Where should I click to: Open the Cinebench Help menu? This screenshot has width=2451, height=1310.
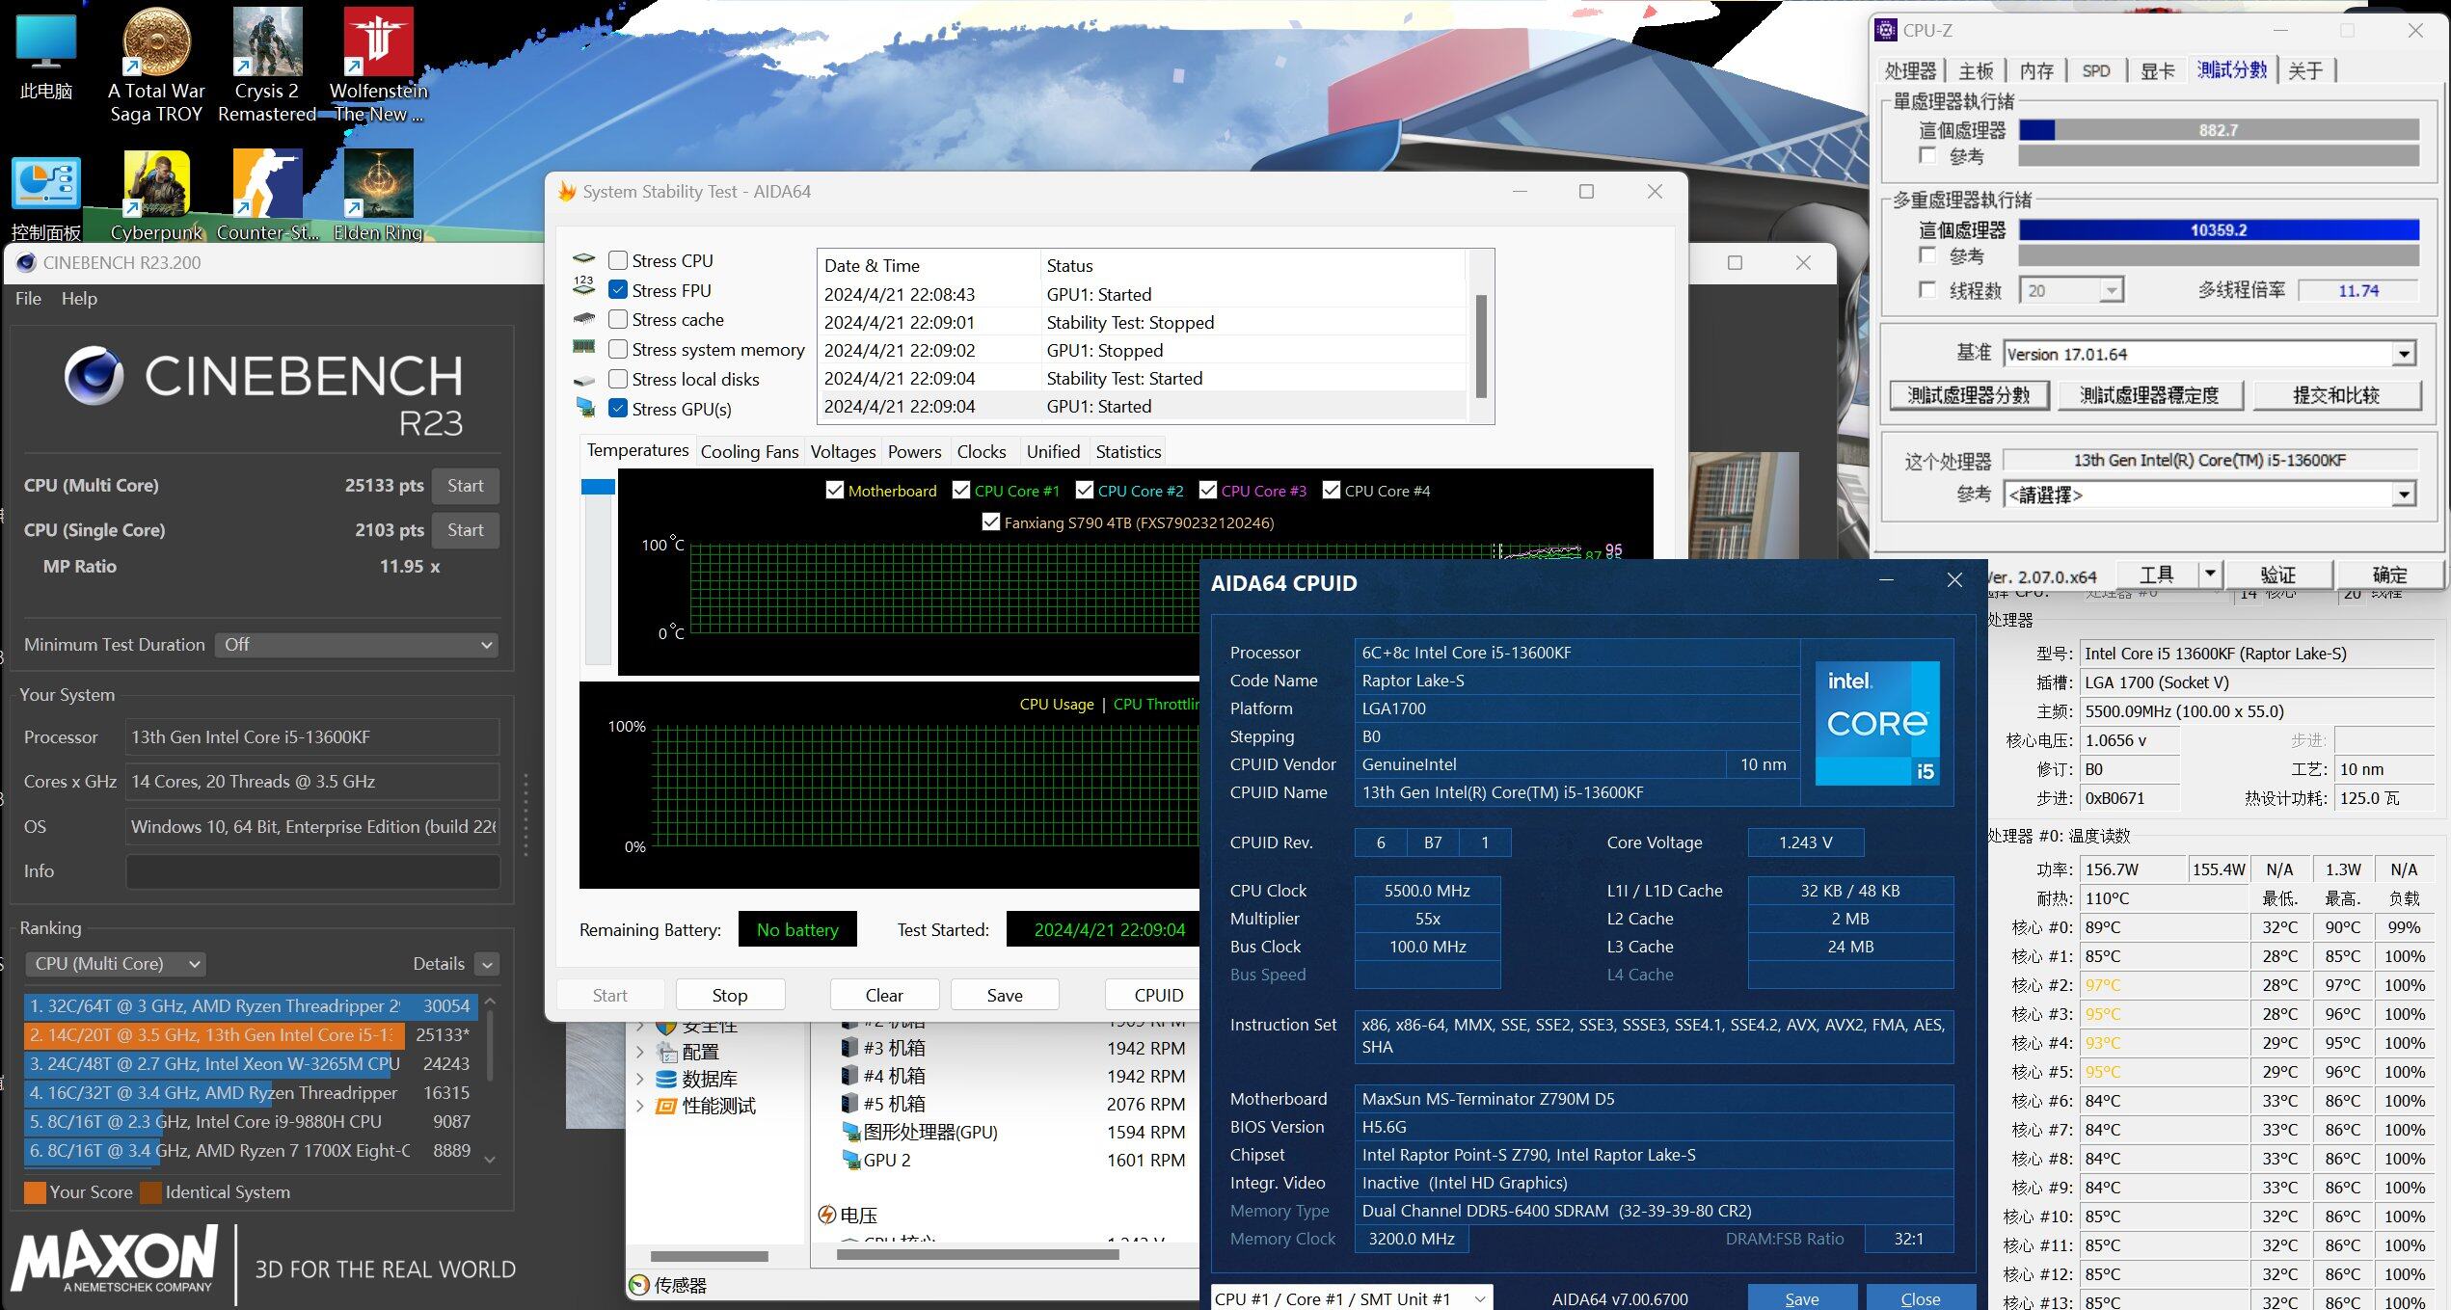click(x=79, y=299)
